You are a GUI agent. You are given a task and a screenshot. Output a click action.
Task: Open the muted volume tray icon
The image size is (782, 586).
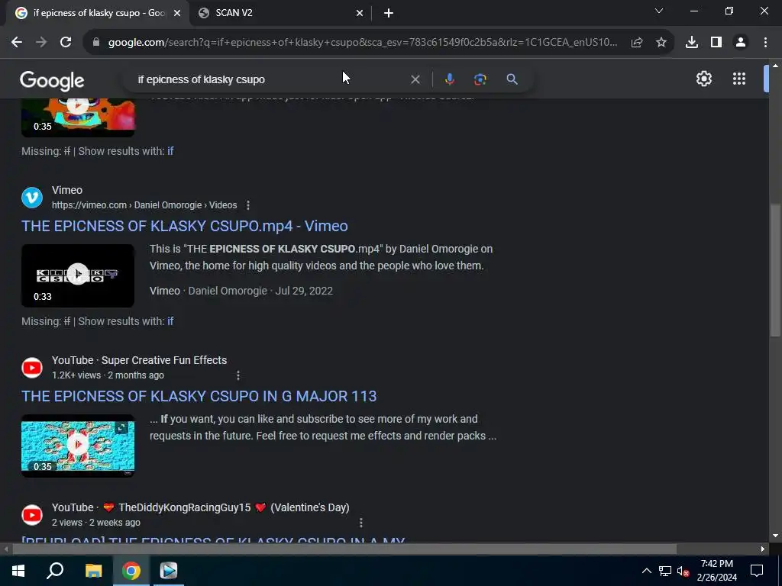(x=683, y=571)
